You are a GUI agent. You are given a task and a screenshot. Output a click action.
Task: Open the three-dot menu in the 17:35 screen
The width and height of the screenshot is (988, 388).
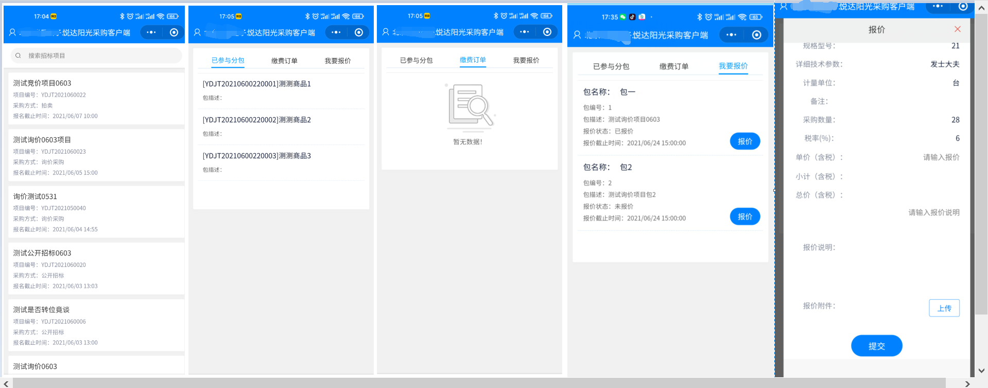(x=731, y=35)
